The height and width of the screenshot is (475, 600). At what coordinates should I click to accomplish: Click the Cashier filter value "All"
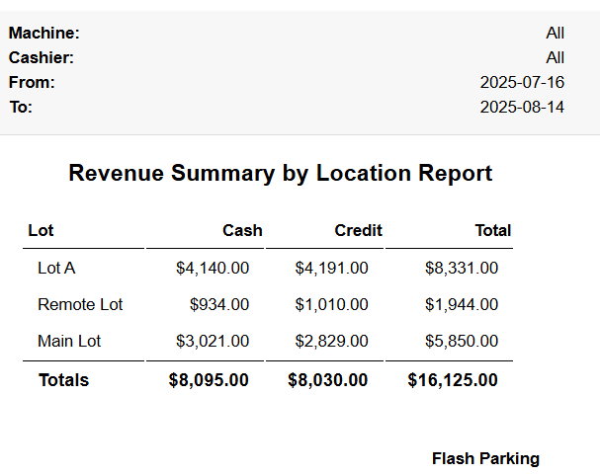555,58
